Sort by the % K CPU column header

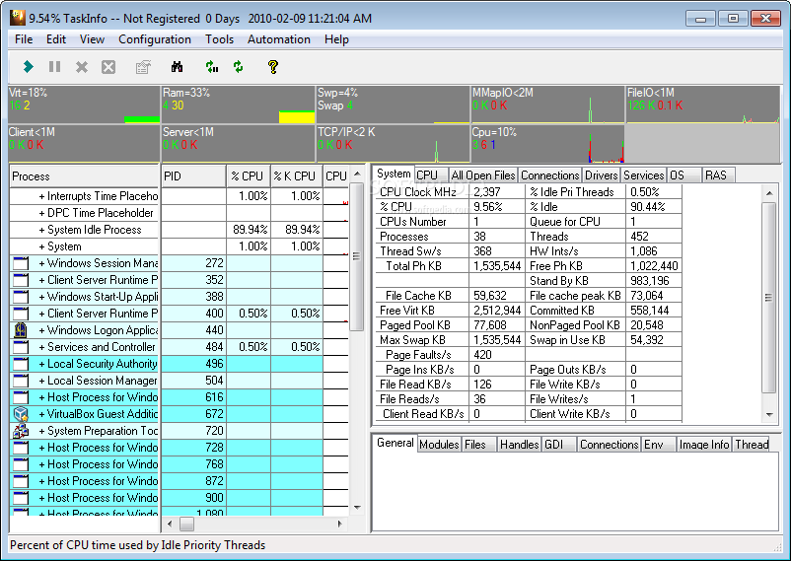[x=296, y=176]
